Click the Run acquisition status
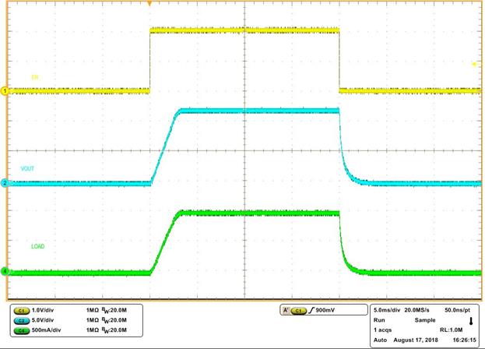This screenshot has height=349, width=485. click(x=379, y=320)
